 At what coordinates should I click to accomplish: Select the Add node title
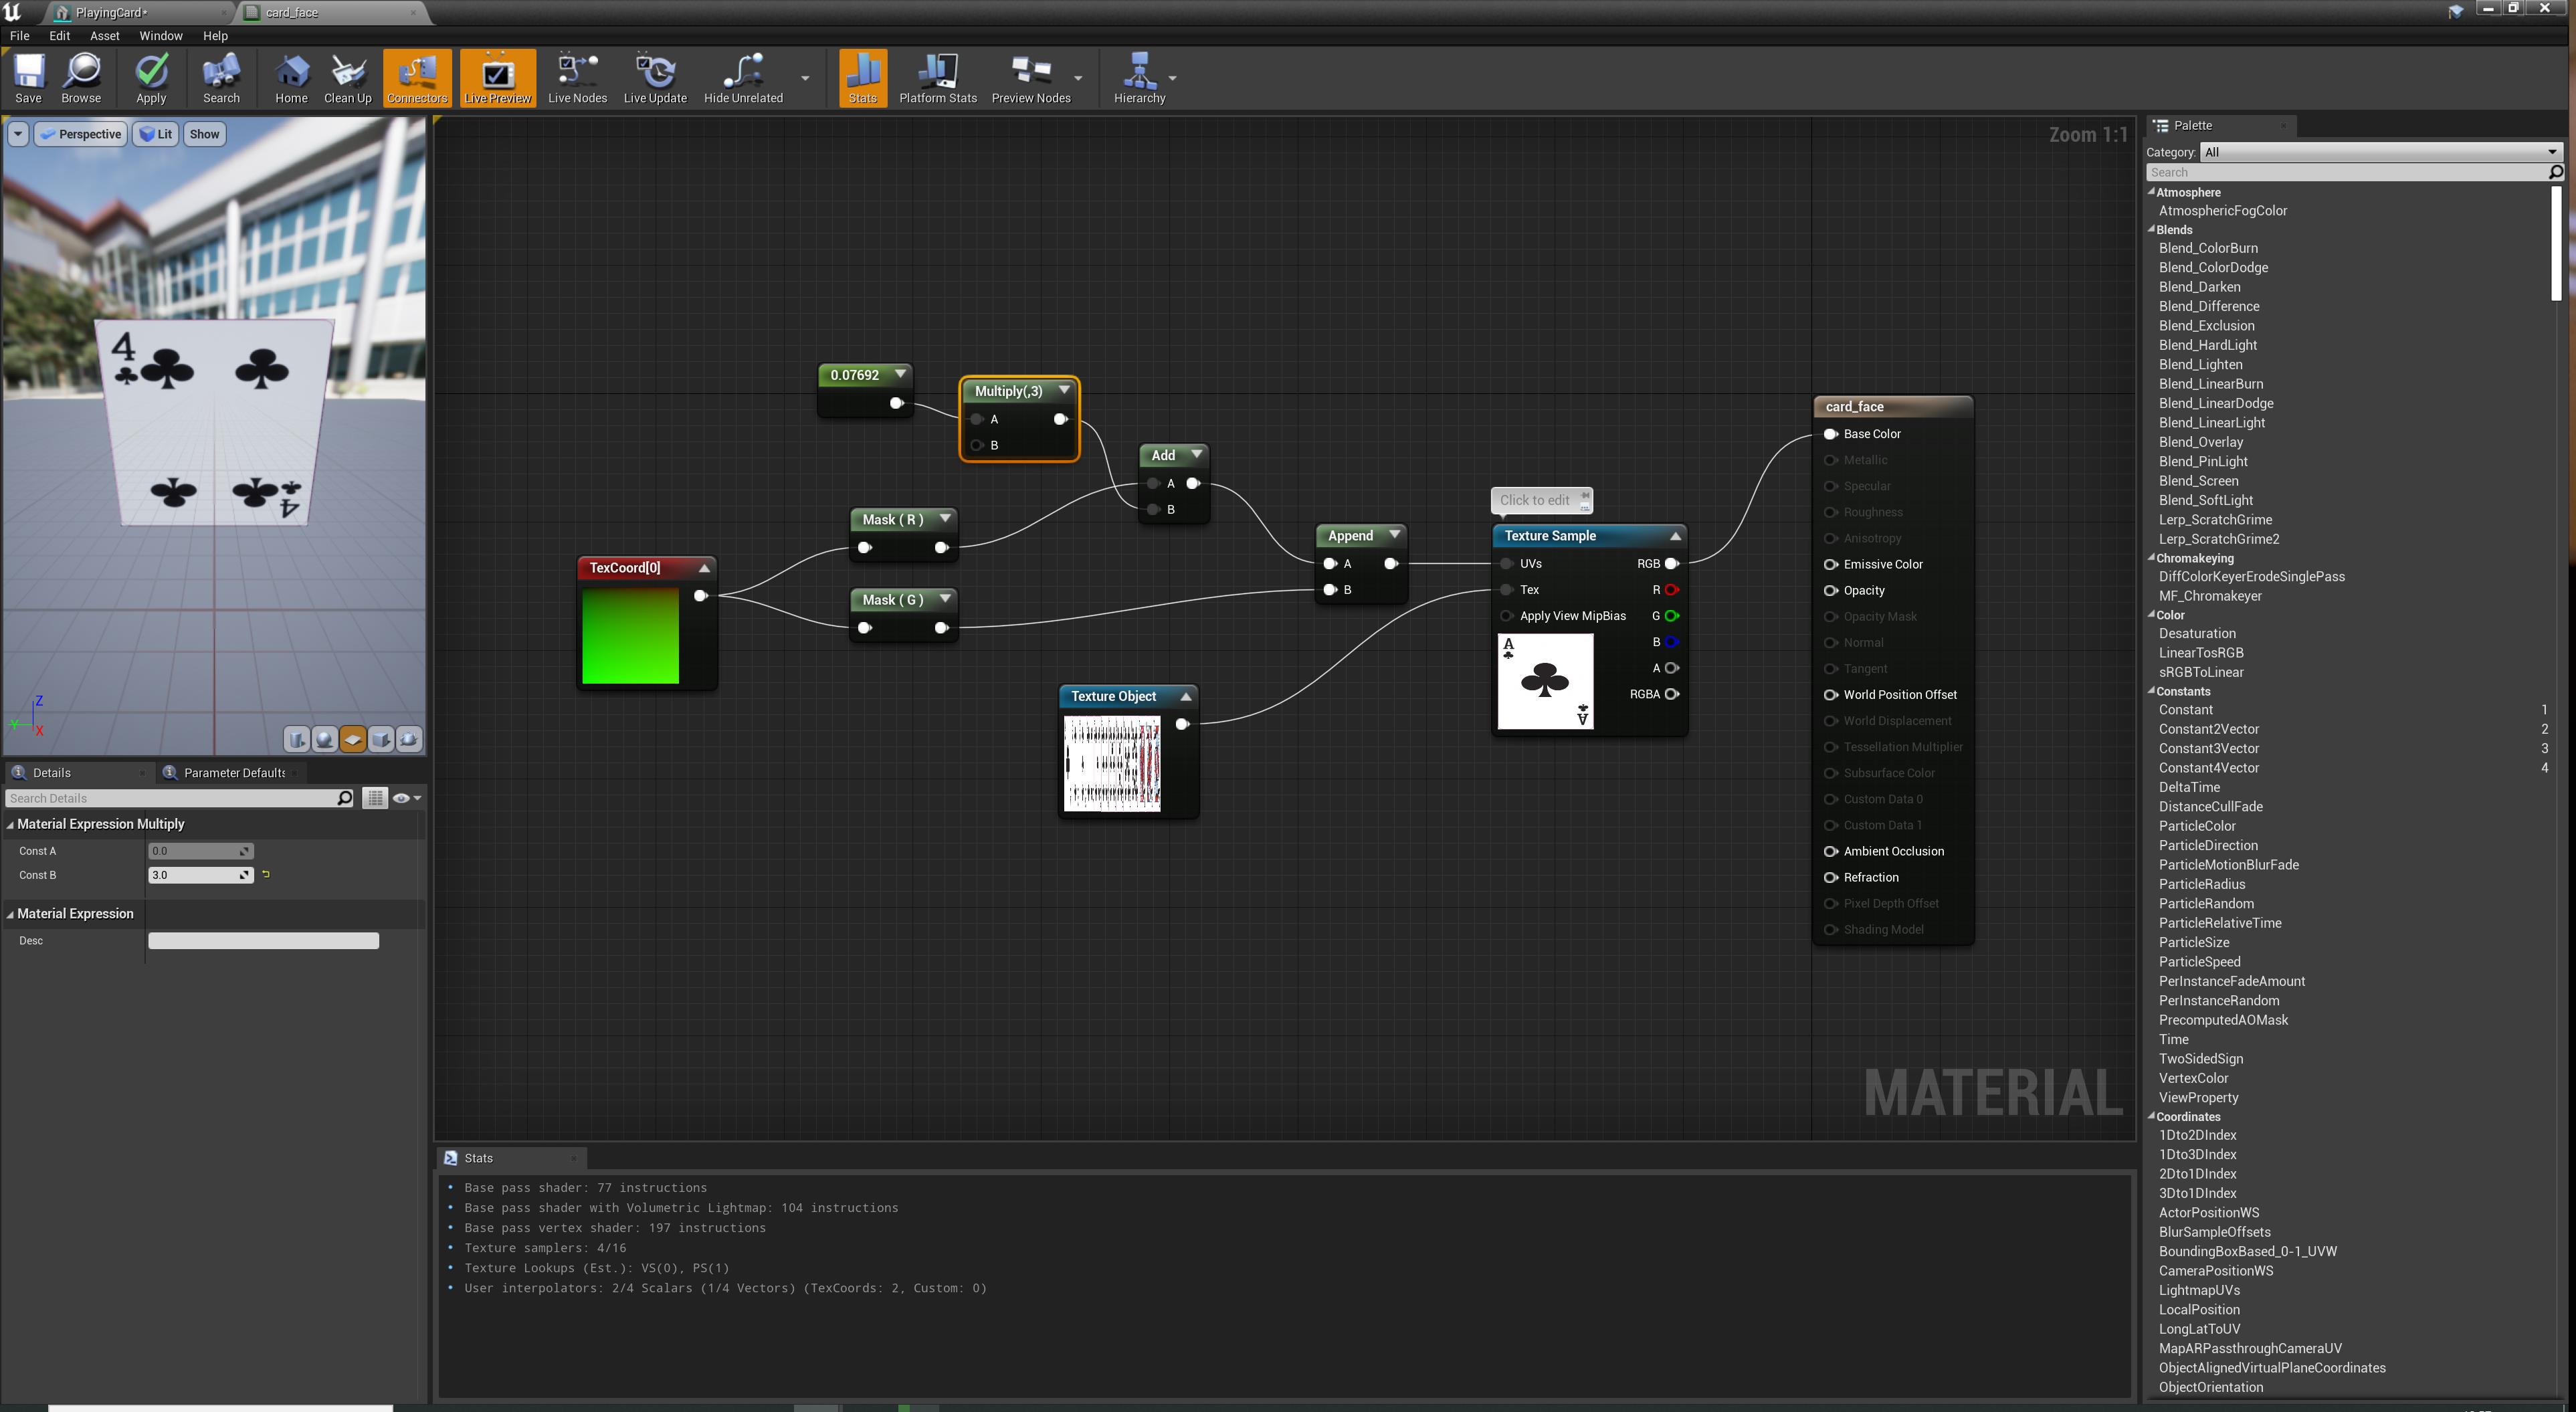1163,455
